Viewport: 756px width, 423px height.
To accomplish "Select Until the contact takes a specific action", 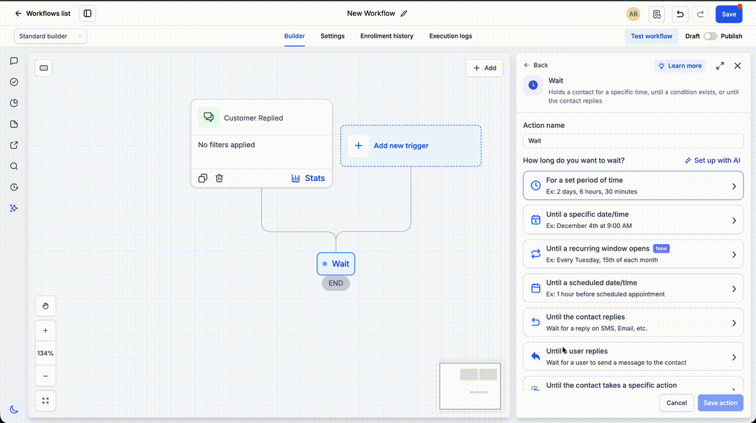I will coord(633,384).
